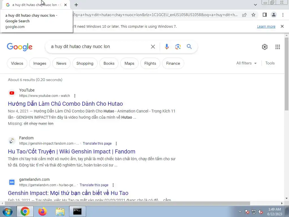Open more options for gamelandvn result
The image size is (289, 217).
tap(113, 185)
